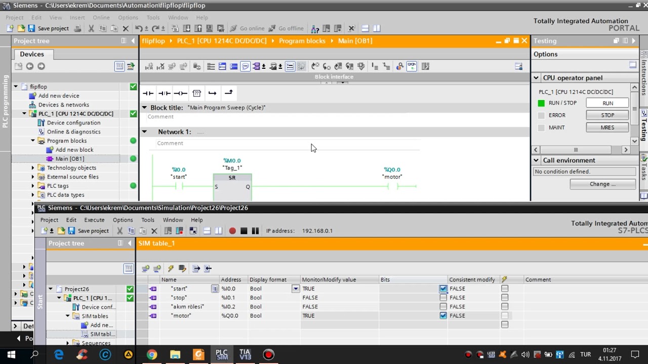Click the MRES button
648x364 pixels.
[x=607, y=127]
